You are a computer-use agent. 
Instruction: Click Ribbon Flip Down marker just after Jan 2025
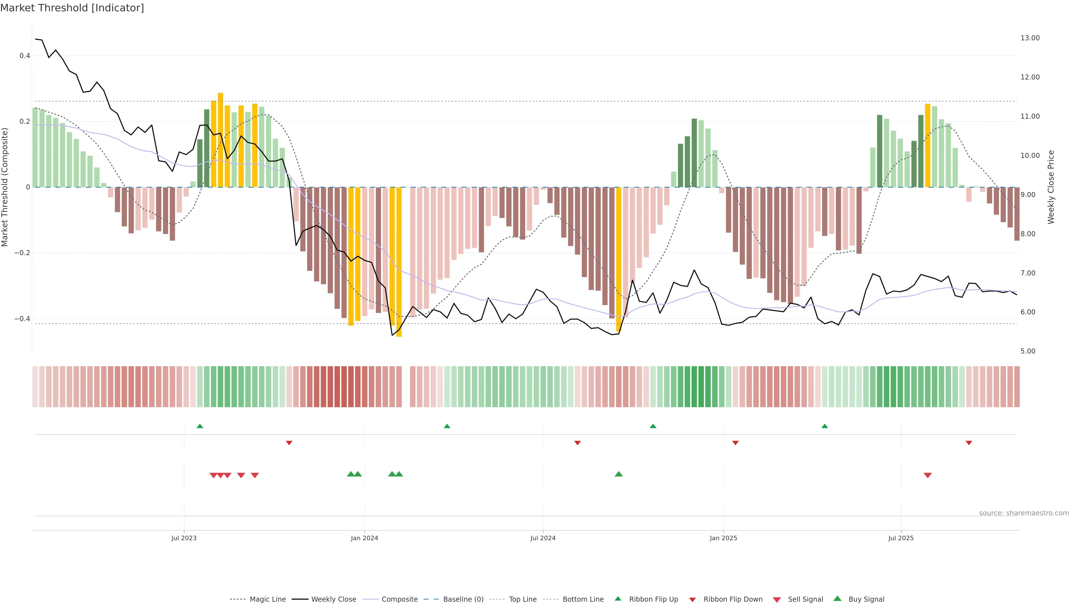735,443
